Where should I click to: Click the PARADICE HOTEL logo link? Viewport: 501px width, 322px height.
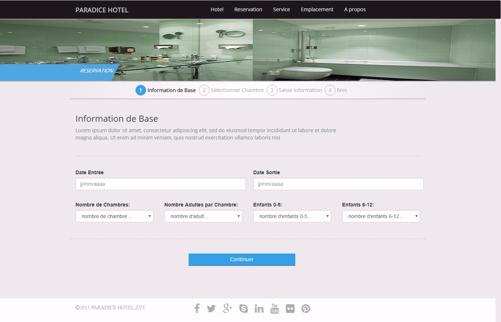pyautogui.click(x=102, y=10)
